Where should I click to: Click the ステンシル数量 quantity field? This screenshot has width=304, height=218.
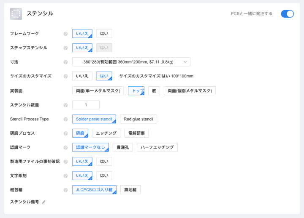coord(86,105)
